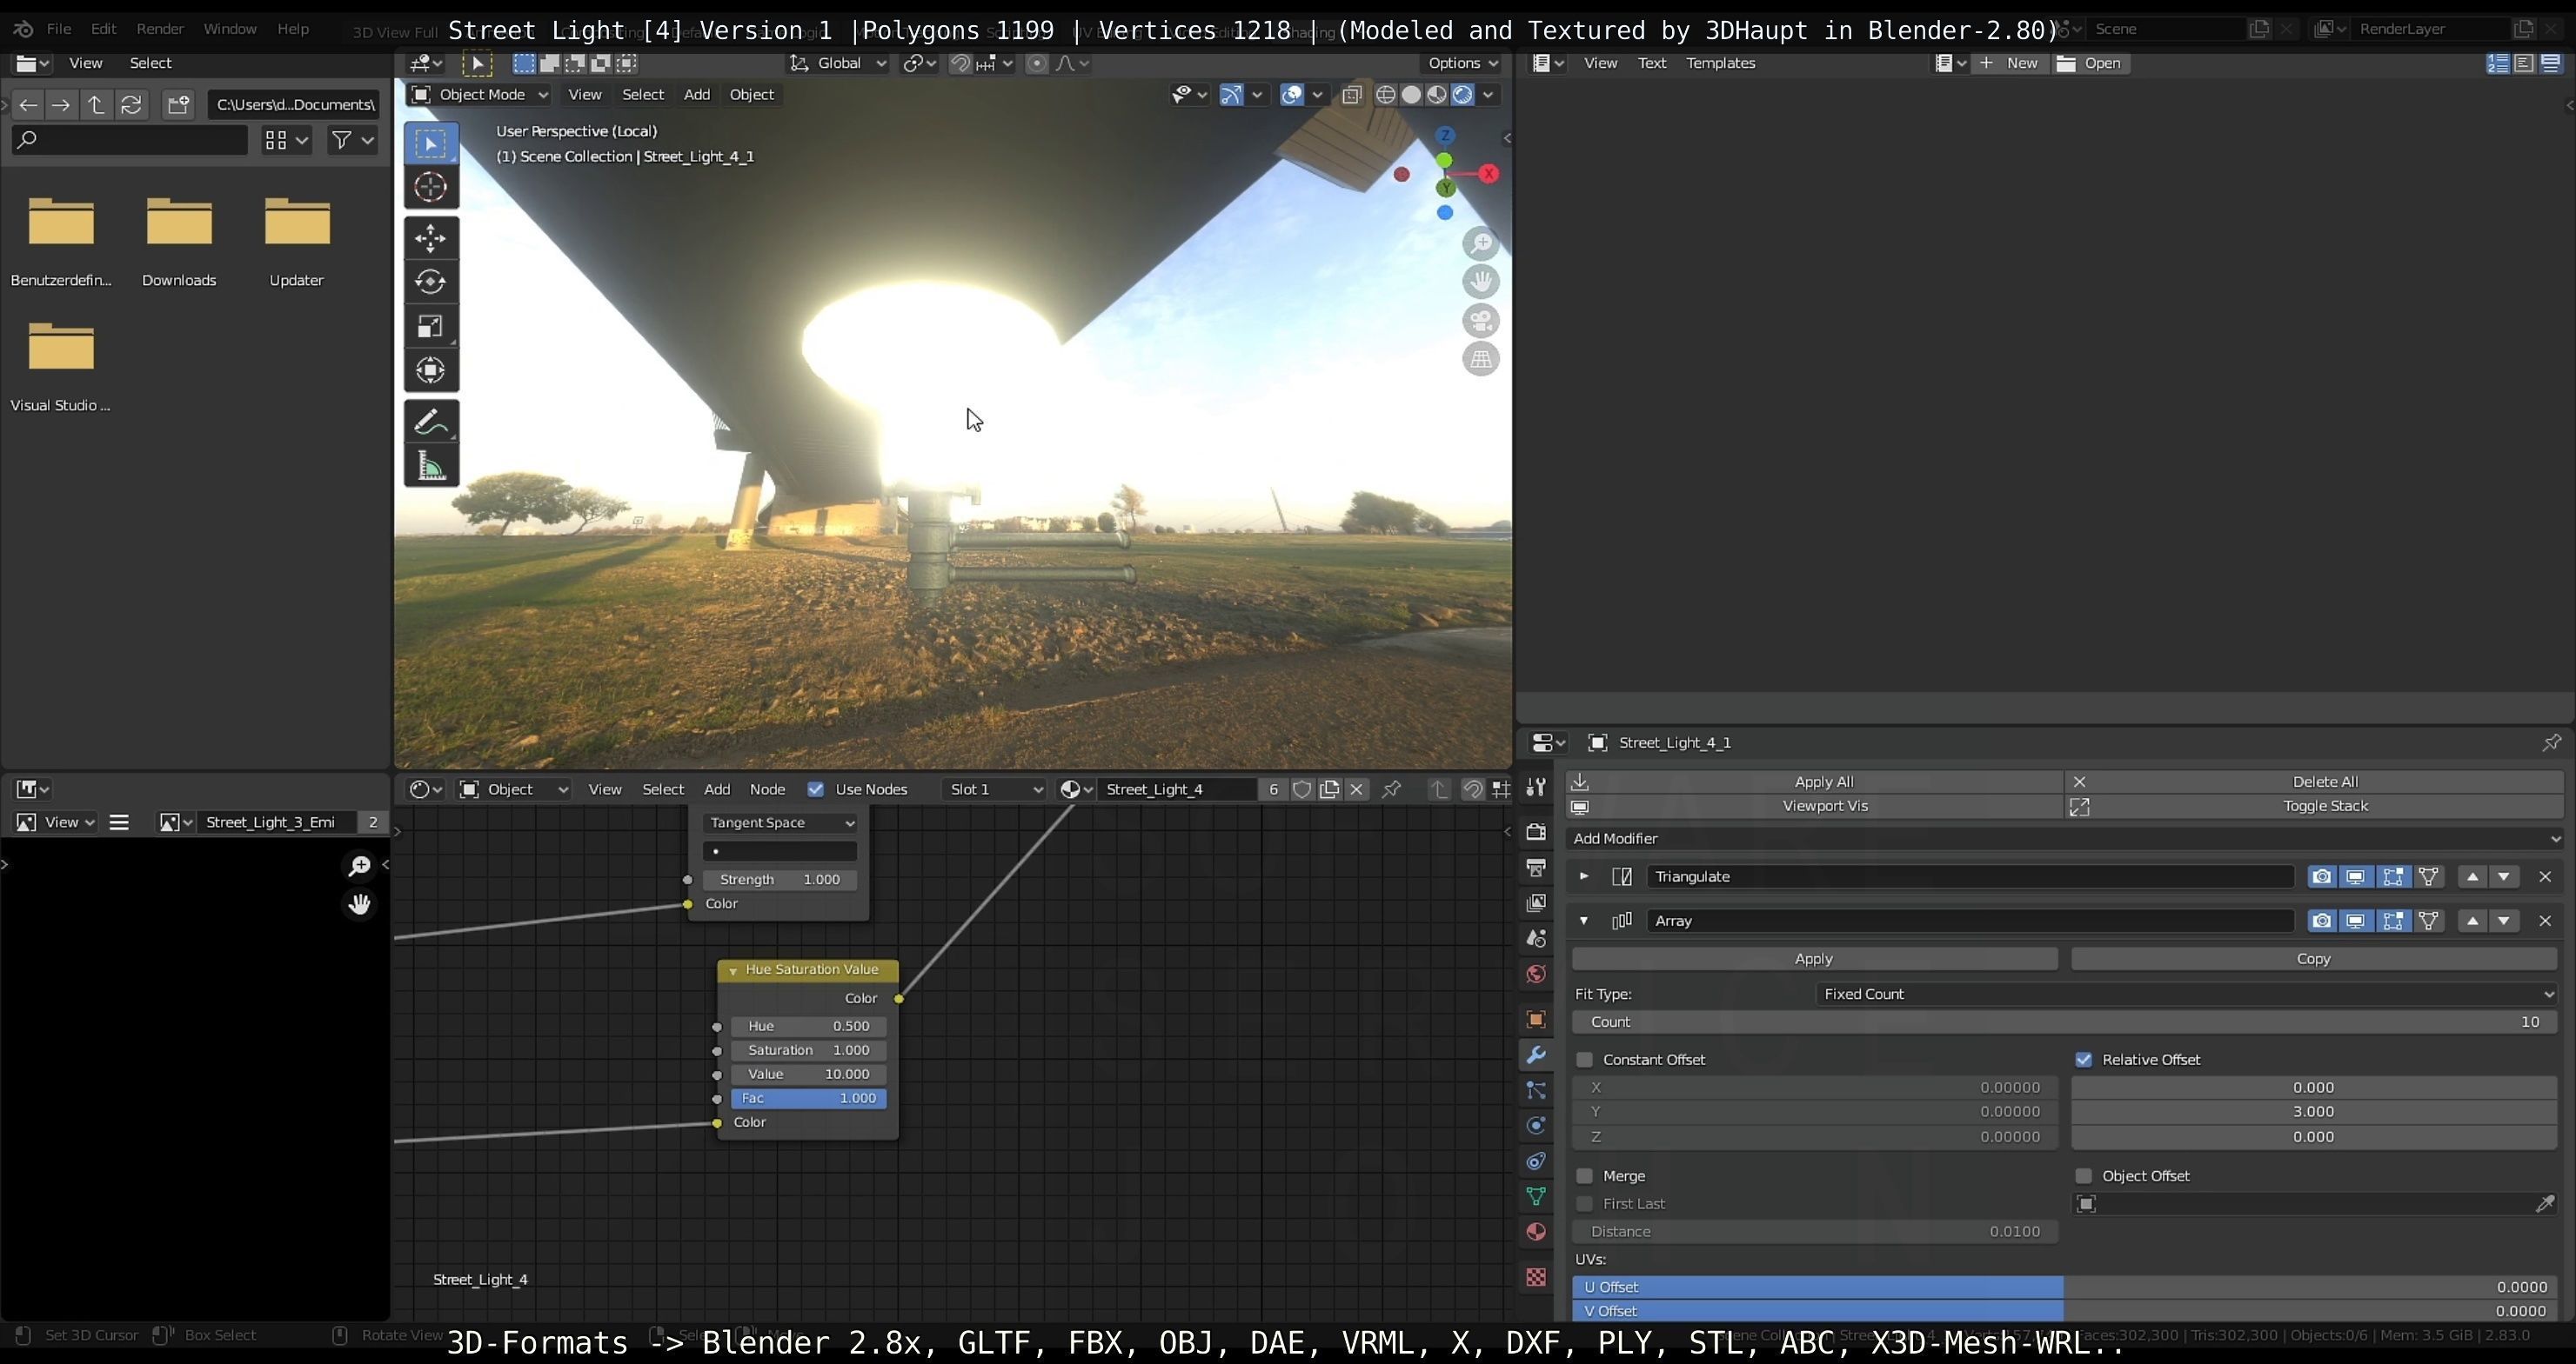
Task: Click the 3D Cursor tool
Action: coord(431,187)
